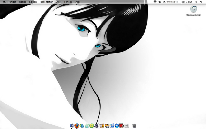Click the clock showing jeu. 14:20
This screenshot has width=206, height=129.
pyautogui.click(x=187, y=2)
